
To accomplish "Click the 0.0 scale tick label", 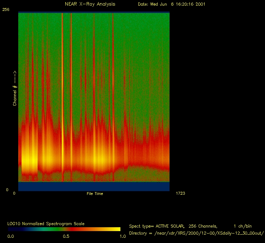I will tap(11, 236).
